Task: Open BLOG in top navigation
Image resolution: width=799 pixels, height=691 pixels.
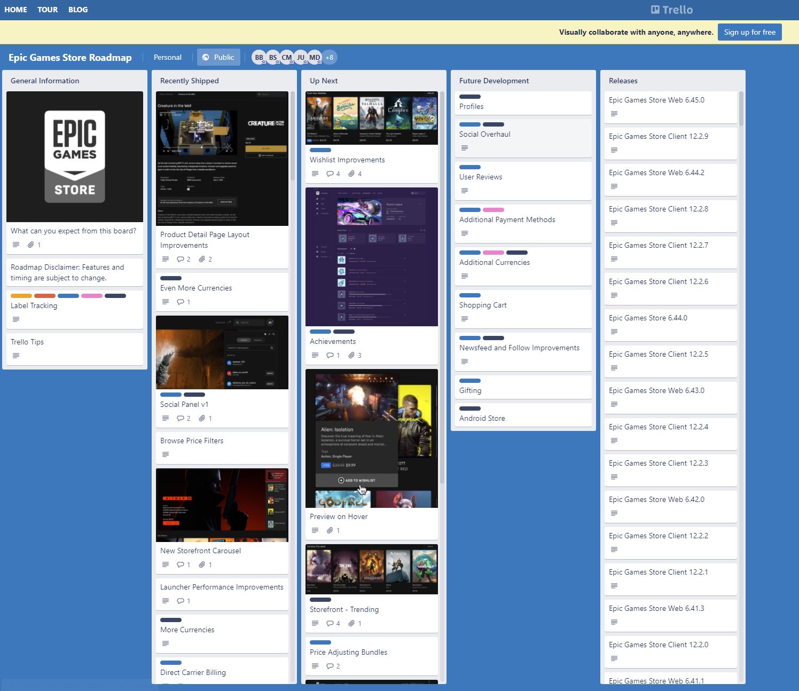Action: pyautogui.click(x=78, y=10)
